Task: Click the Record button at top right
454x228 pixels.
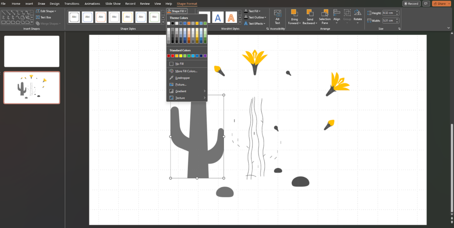Action: [411, 4]
